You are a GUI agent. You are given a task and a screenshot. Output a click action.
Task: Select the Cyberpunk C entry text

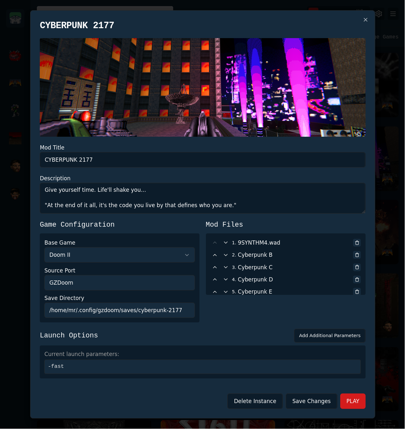[255, 267]
